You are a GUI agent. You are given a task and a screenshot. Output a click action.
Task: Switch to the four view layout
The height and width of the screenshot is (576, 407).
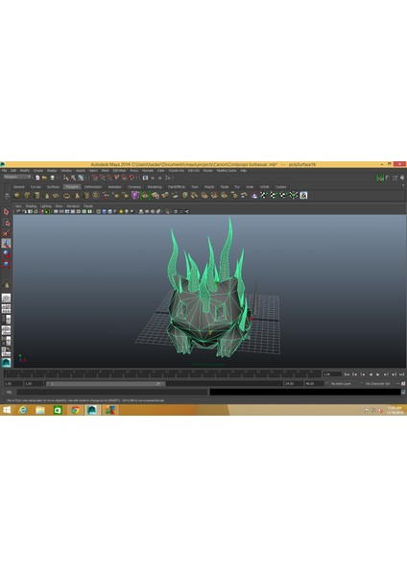pyautogui.click(x=6, y=308)
